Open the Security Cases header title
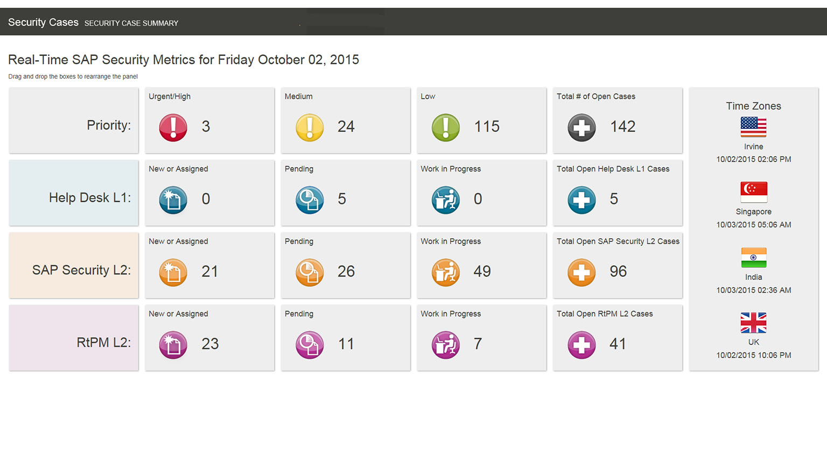The width and height of the screenshot is (827, 456). (x=43, y=22)
